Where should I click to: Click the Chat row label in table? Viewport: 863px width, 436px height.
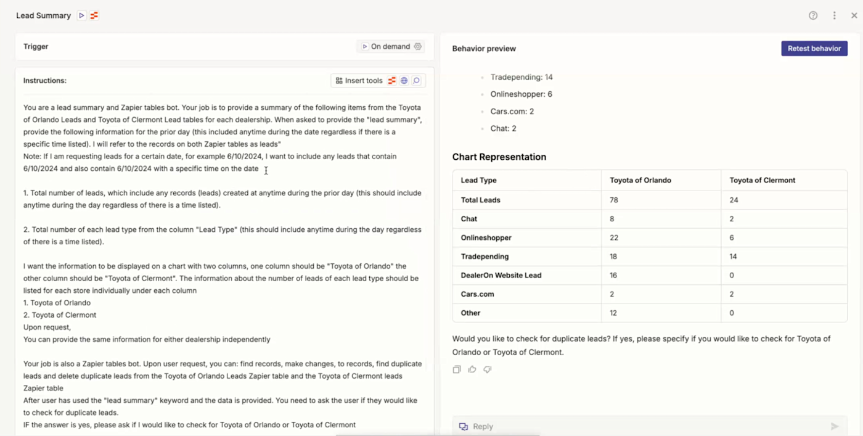469,219
